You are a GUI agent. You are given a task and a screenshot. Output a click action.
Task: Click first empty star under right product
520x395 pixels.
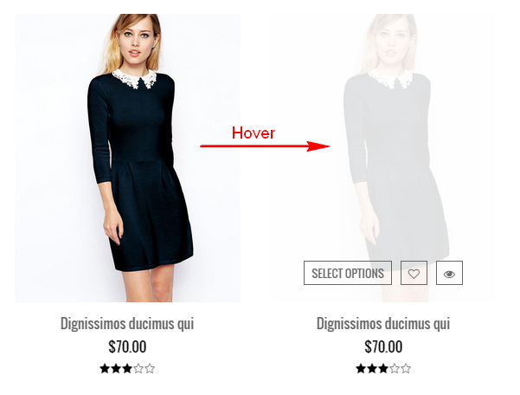coord(395,369)
